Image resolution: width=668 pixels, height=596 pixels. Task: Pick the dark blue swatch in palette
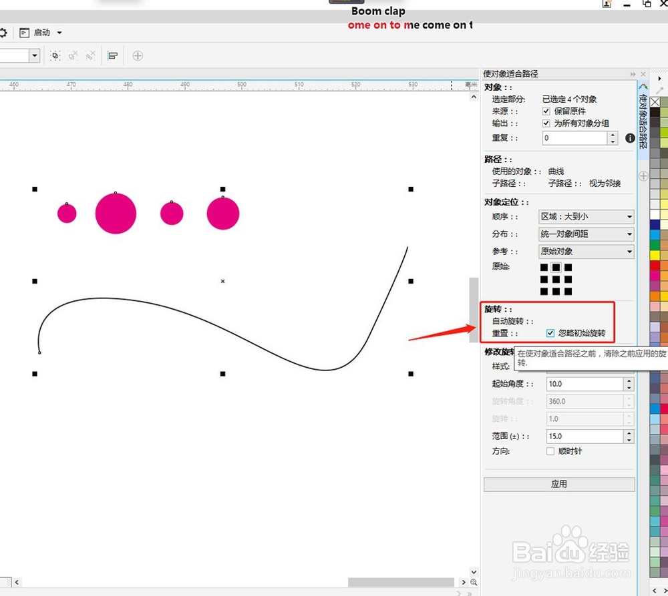click(655, 224)
